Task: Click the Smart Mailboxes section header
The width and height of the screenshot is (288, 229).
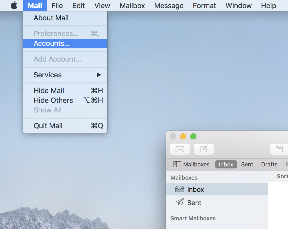Action: tap(193, 218)
